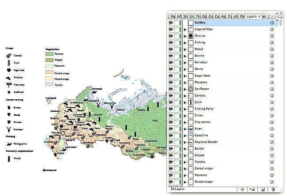The image size is (287, 196).
Task: Click the Wood log icon in map legend
Action: point(9,158)
